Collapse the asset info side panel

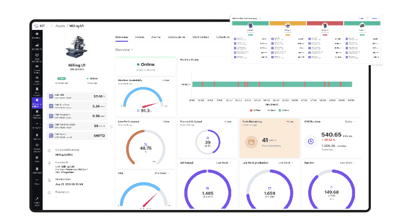coord(111,127)
